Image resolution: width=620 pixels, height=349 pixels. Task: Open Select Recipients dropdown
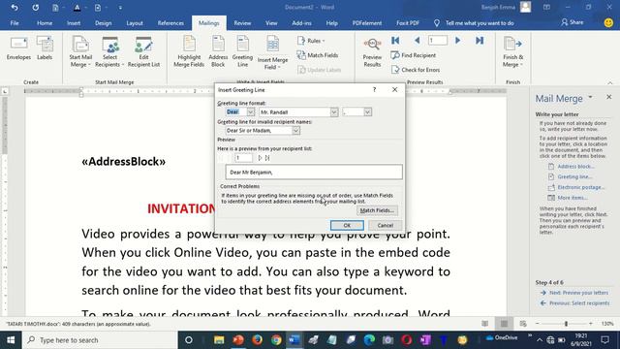109,51
